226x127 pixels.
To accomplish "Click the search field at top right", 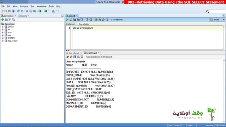I will click(215, 11).
